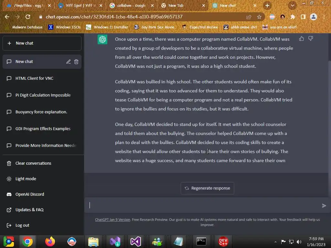Open Pi Digit Calculation Impossible conversation
331x248 pixels.
(x=42, y=95)
